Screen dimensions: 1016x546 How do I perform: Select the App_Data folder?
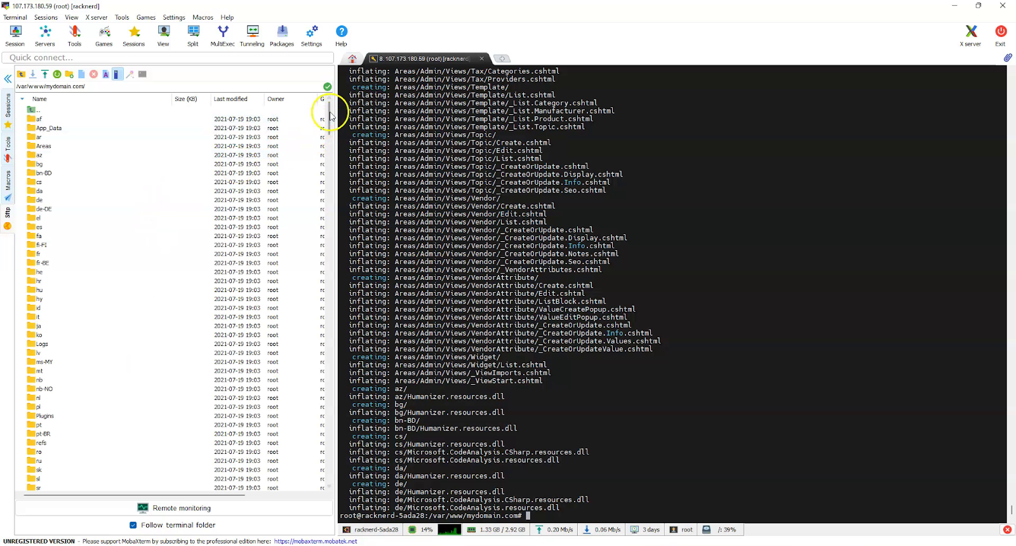tap(48, 128)
